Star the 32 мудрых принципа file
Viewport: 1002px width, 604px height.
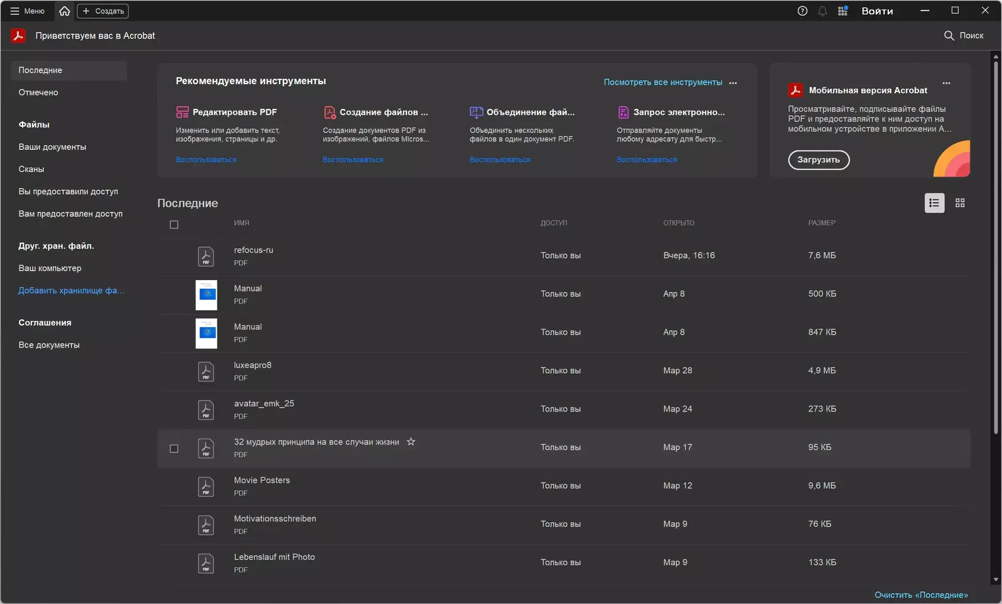point(411,442)
